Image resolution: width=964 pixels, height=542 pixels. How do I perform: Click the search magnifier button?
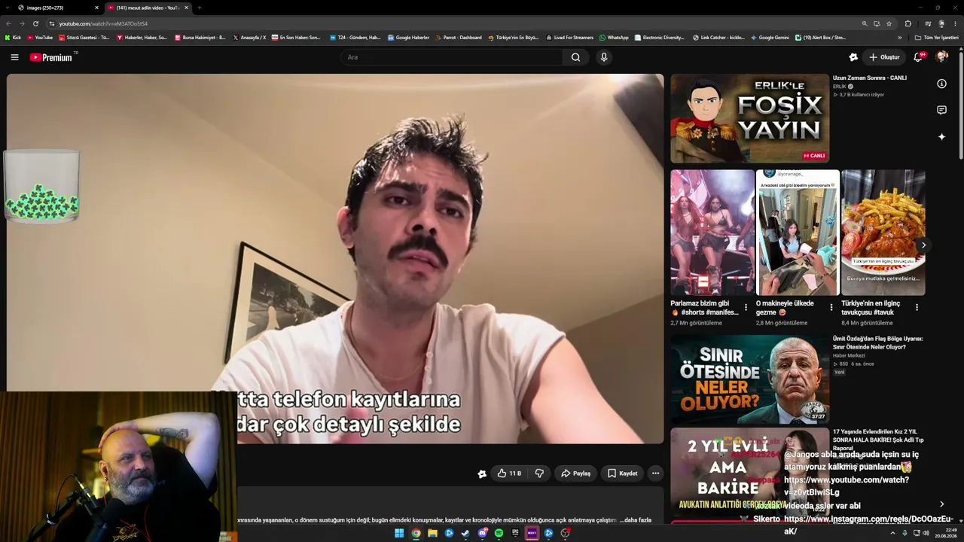pos(575,57)
